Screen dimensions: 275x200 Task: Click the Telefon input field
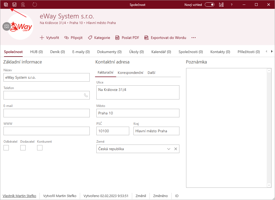tap(46, 95)
